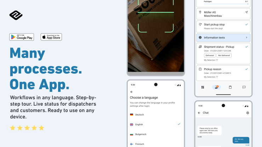Select Finnisch language
This screenshot has width=262, height=147.
155,144
